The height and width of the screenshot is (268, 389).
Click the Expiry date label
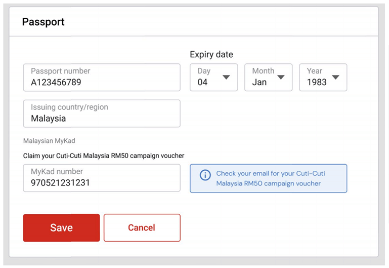(x=211, y=54)
